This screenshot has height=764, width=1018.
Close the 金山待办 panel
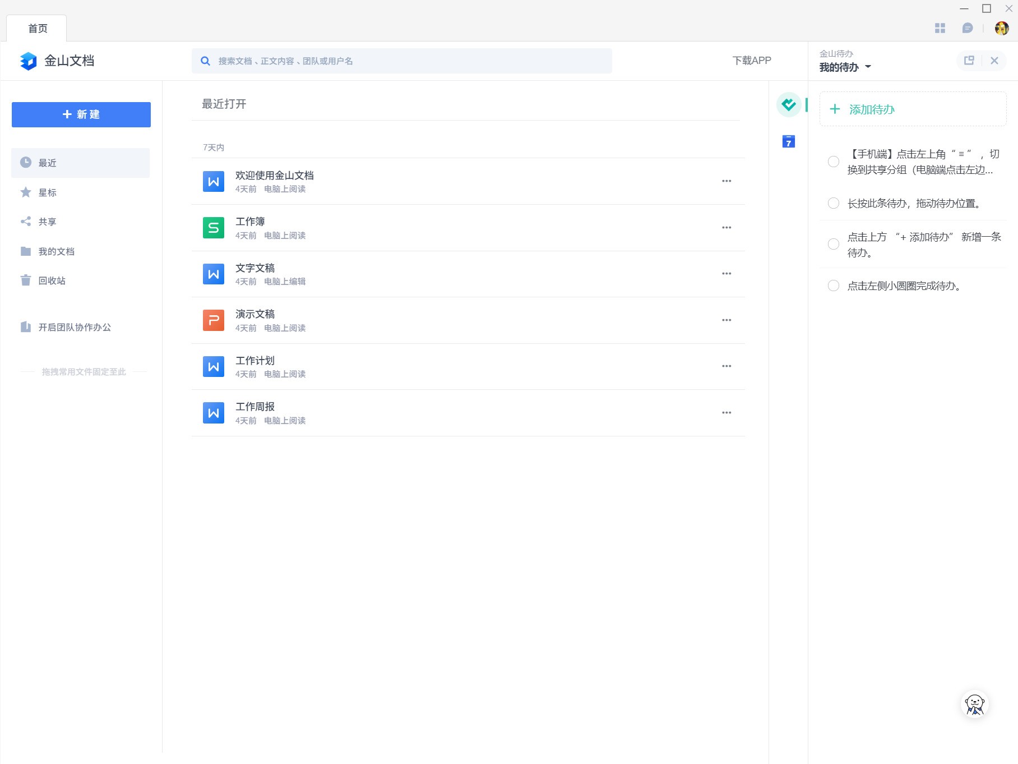[994, 61]
